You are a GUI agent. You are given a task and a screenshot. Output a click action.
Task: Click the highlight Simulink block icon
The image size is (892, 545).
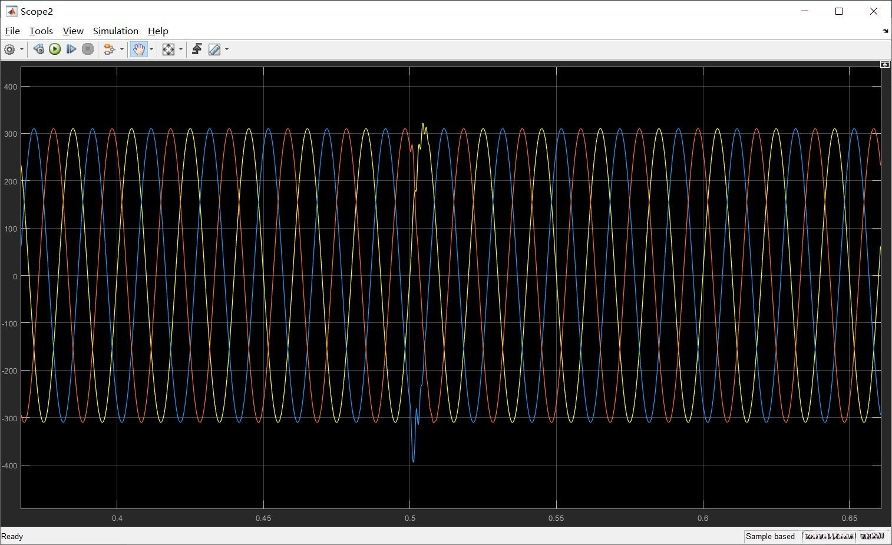(108, 49)
